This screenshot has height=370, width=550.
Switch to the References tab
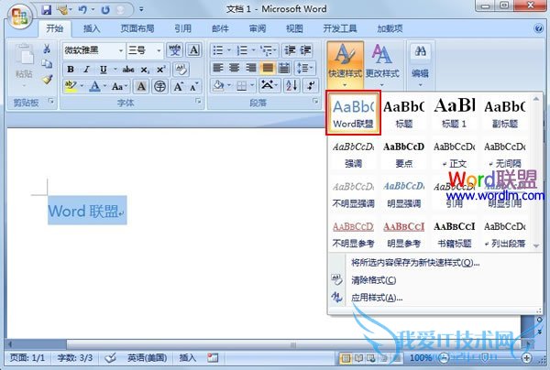183,28
